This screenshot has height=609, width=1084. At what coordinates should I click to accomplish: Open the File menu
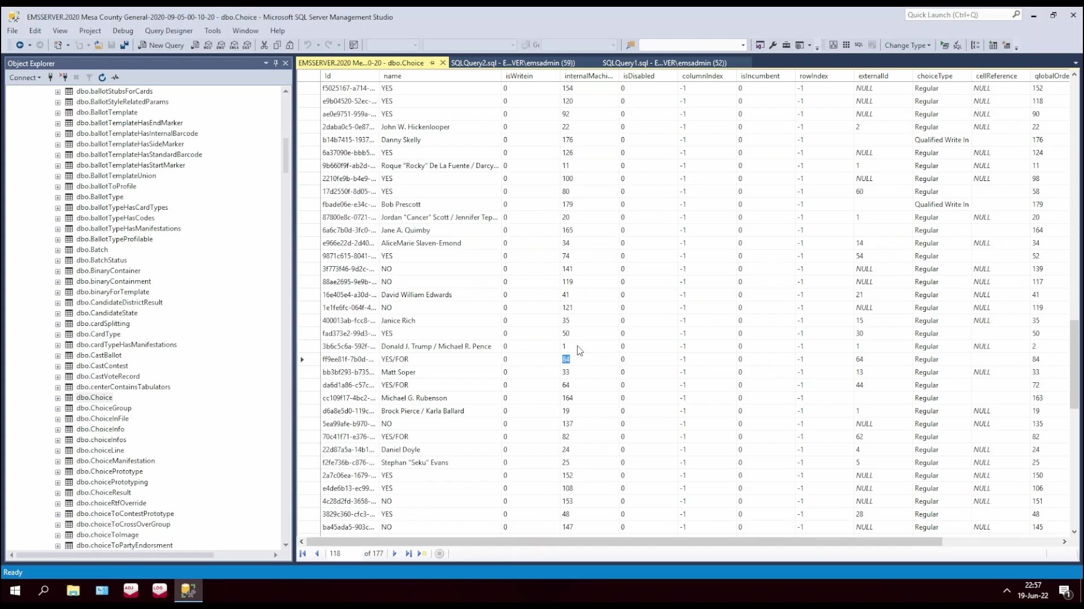[x=12, y=30]
